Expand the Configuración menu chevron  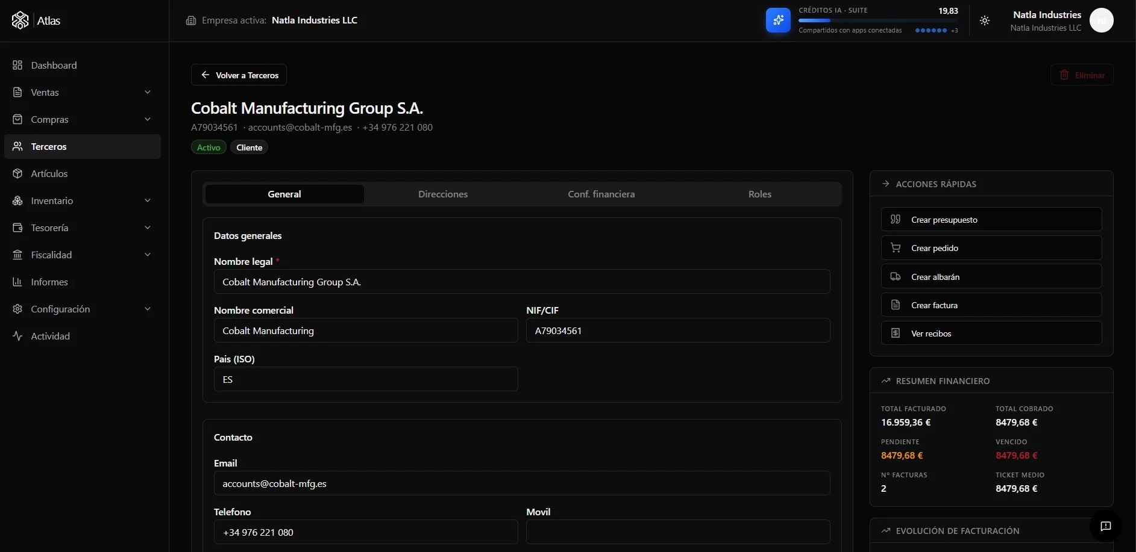coord(148,309)
